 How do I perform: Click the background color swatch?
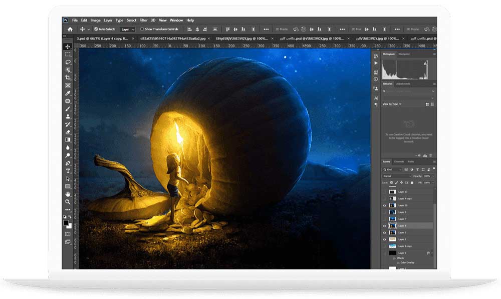point(69,226)
